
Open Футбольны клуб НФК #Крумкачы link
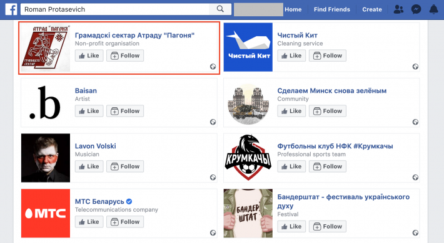point(335,146)
